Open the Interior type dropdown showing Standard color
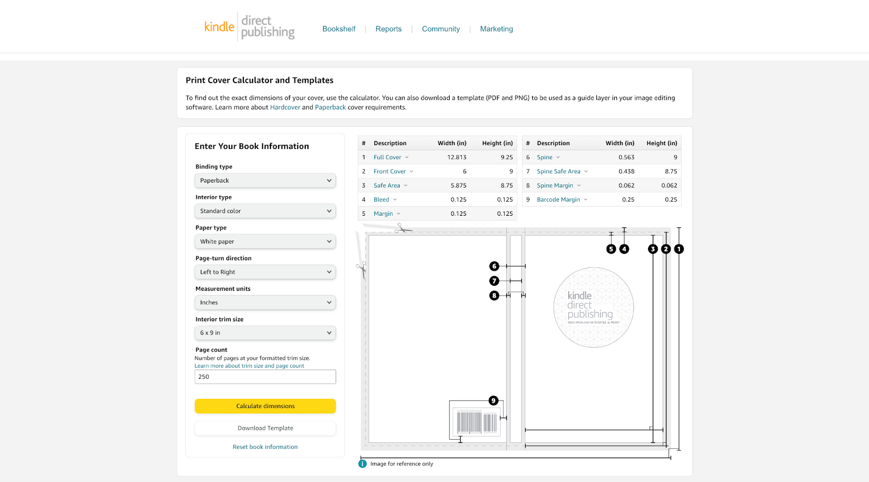The width and height of the screenshot is (869, 482). tap(265, 211)
